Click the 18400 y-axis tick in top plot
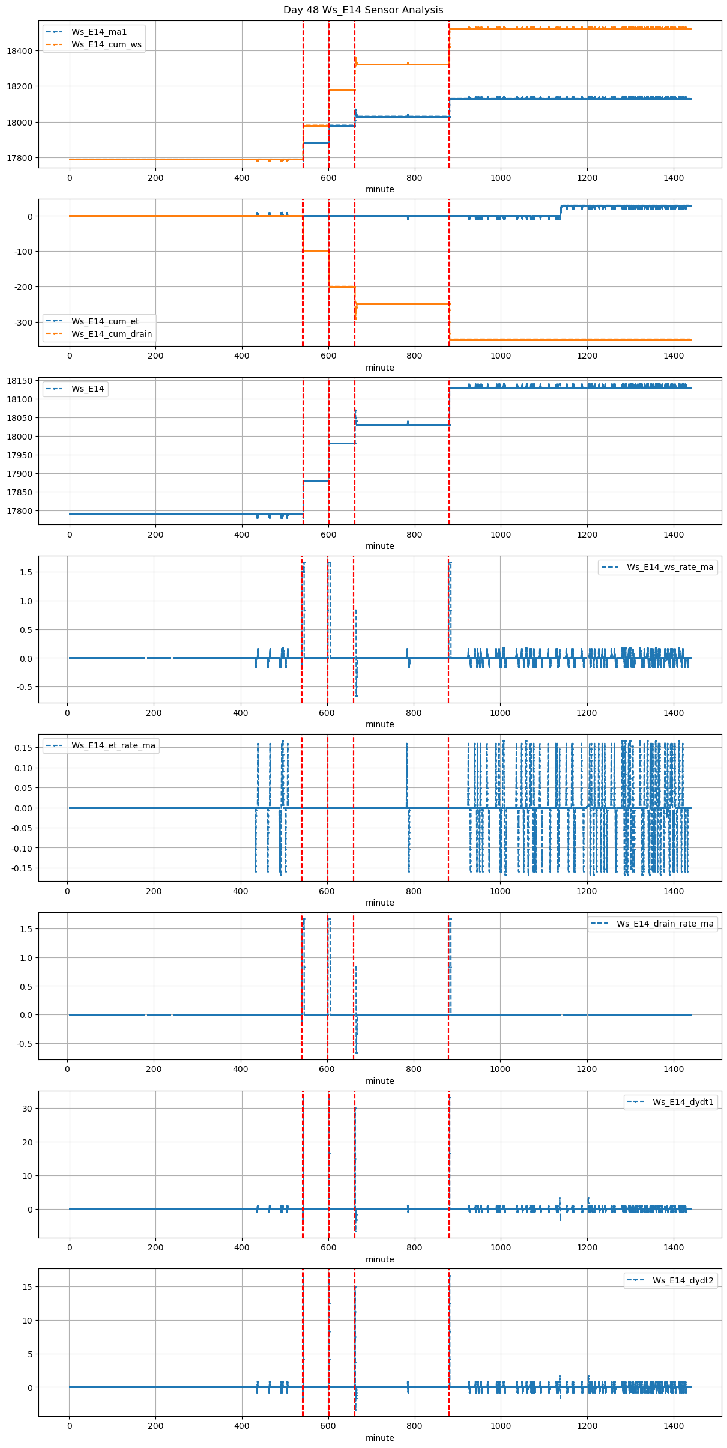 21,51
